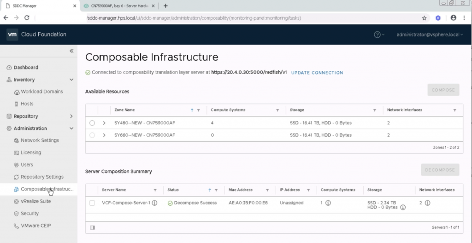The image size is (472, 243).
Task: Click the blue hexagon extension icon
Action: point(438,18)
